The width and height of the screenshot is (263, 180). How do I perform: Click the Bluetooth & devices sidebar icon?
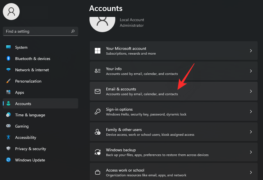[x=8, y=59]
